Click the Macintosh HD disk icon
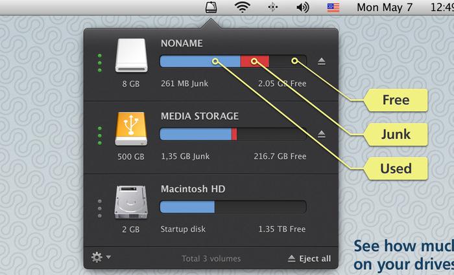Viewport: 454px width, 275px height. point(131,202)
